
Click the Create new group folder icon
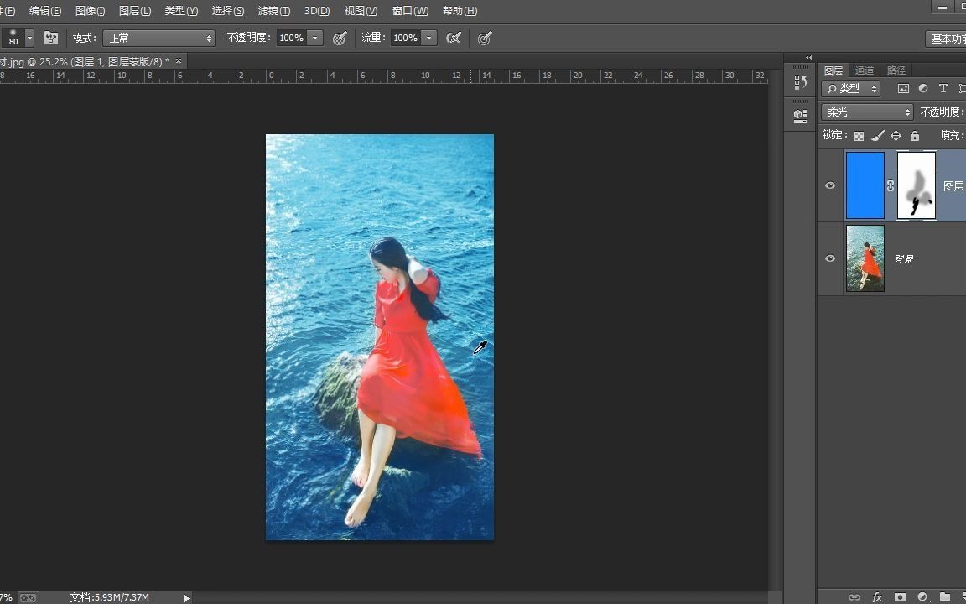click(944, 597)
